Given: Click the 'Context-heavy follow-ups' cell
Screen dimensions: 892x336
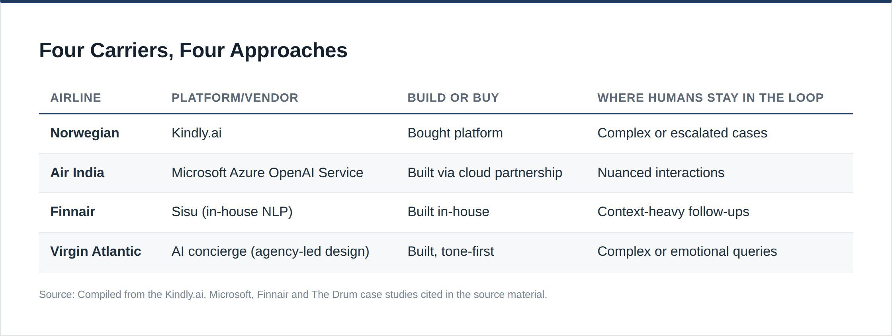Looking at the screenshot, I should pyautogui.click(x=673, y=212).
